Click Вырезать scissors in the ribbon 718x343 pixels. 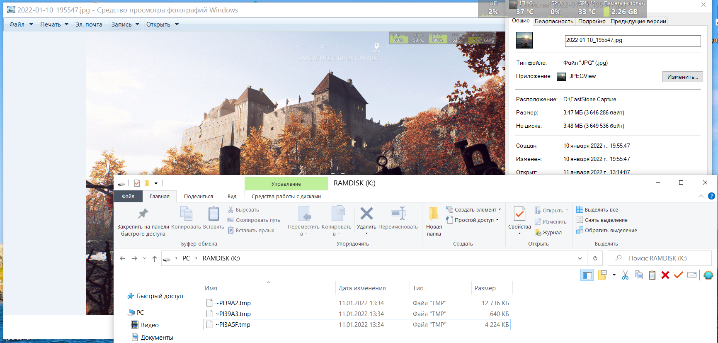pos(243,210)
